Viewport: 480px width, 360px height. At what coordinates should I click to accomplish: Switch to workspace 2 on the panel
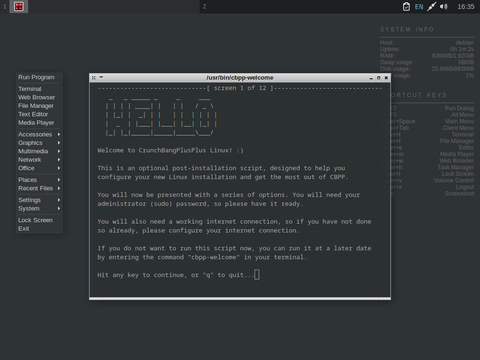pos(204,7)
